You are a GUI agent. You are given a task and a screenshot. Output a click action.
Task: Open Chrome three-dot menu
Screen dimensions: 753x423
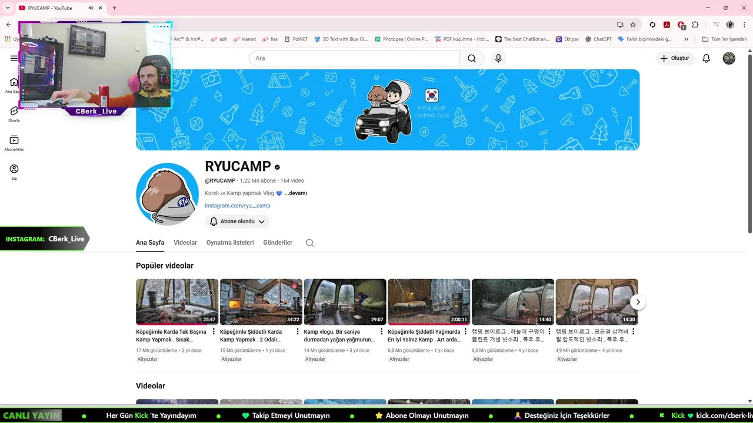[x=743, y=25]
